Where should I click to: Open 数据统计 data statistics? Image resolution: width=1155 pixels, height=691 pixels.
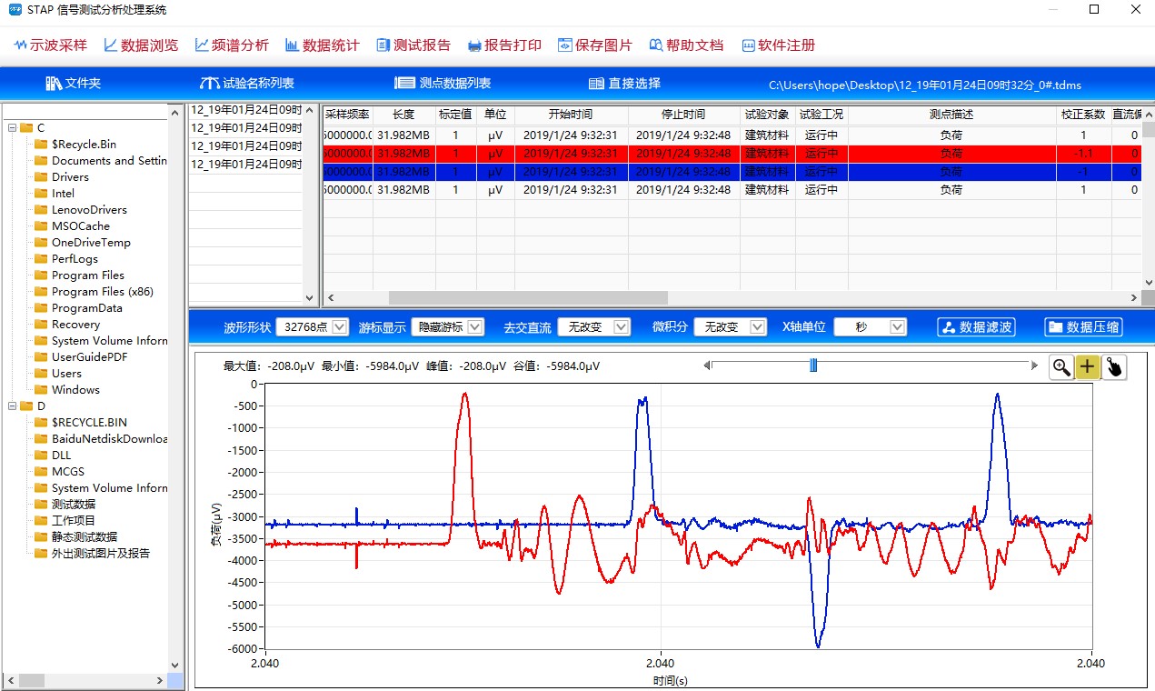tap(322, 45)
